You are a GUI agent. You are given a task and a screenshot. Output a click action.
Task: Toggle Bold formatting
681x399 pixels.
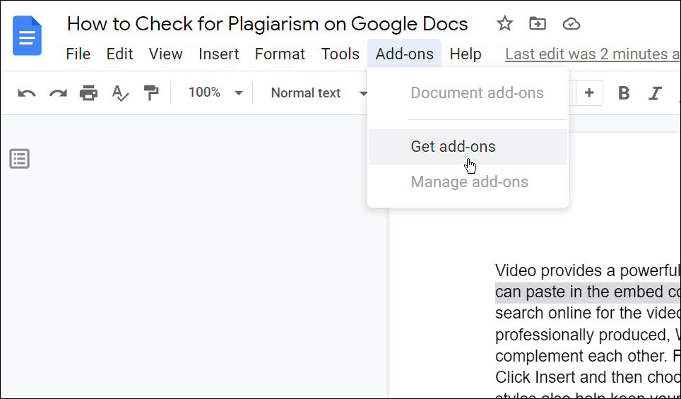[624, 93]
